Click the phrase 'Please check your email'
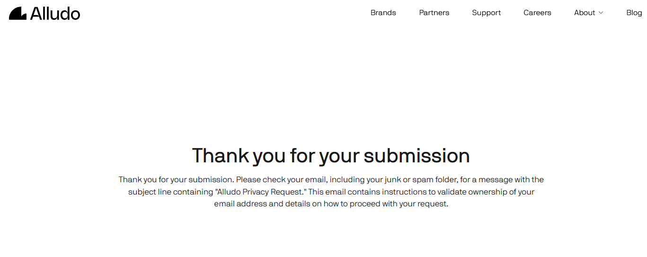The height and width of the screenshot is (257, 647). point(281,180)
